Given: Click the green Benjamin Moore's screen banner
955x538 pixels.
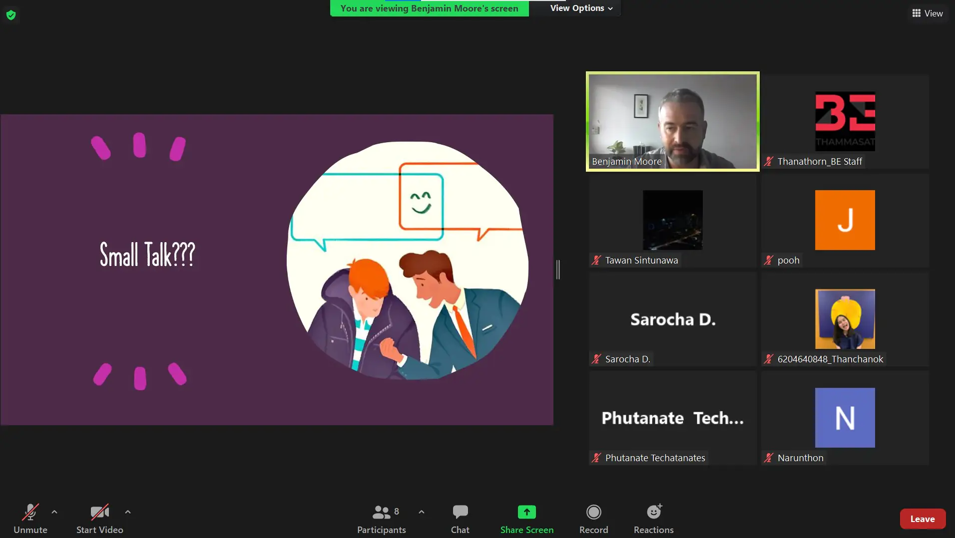Looking at the screenshot, I should [x=429, y=8].
